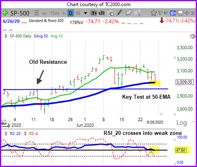The width and height of the screenshot is (197, 167).
Task: Click the Standard & Poors 500 label
Action: (46, 21)
